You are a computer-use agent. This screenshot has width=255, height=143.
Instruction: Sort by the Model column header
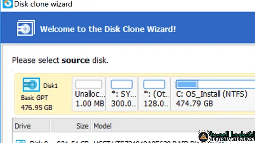pyautogui.click(x=103, y=126)
